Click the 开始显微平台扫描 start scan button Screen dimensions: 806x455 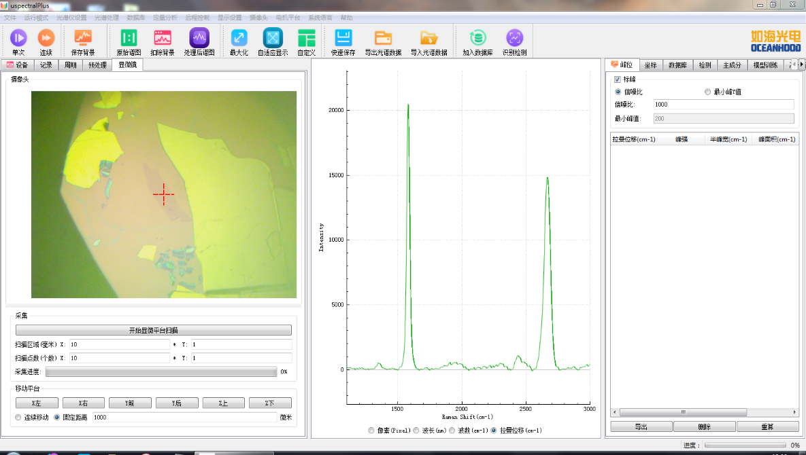click(x=153, y=330)
